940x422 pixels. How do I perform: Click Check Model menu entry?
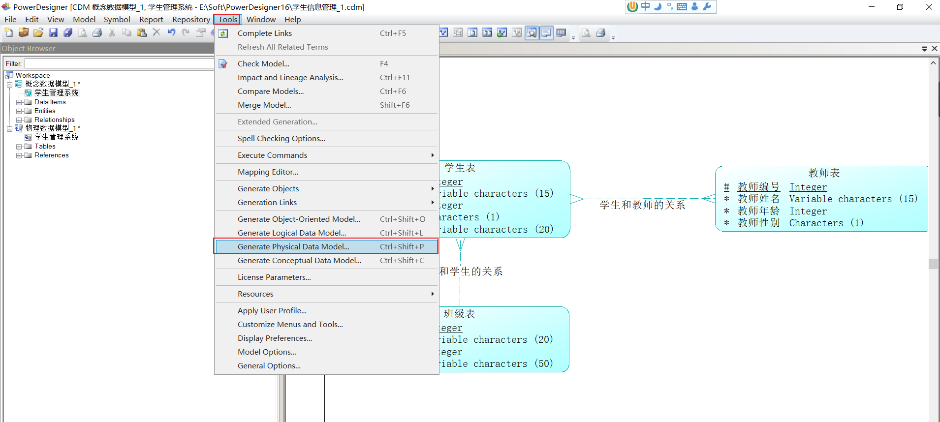tap(326, 64)
